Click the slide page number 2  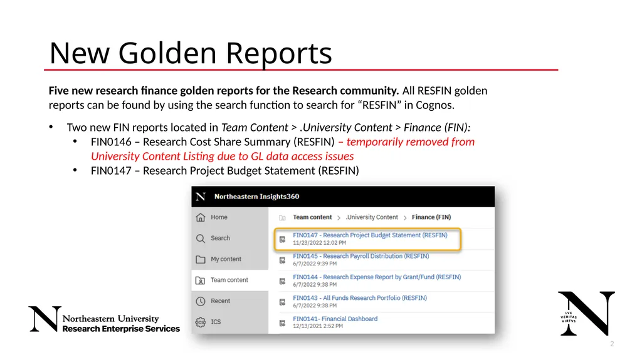coord(612,344)
